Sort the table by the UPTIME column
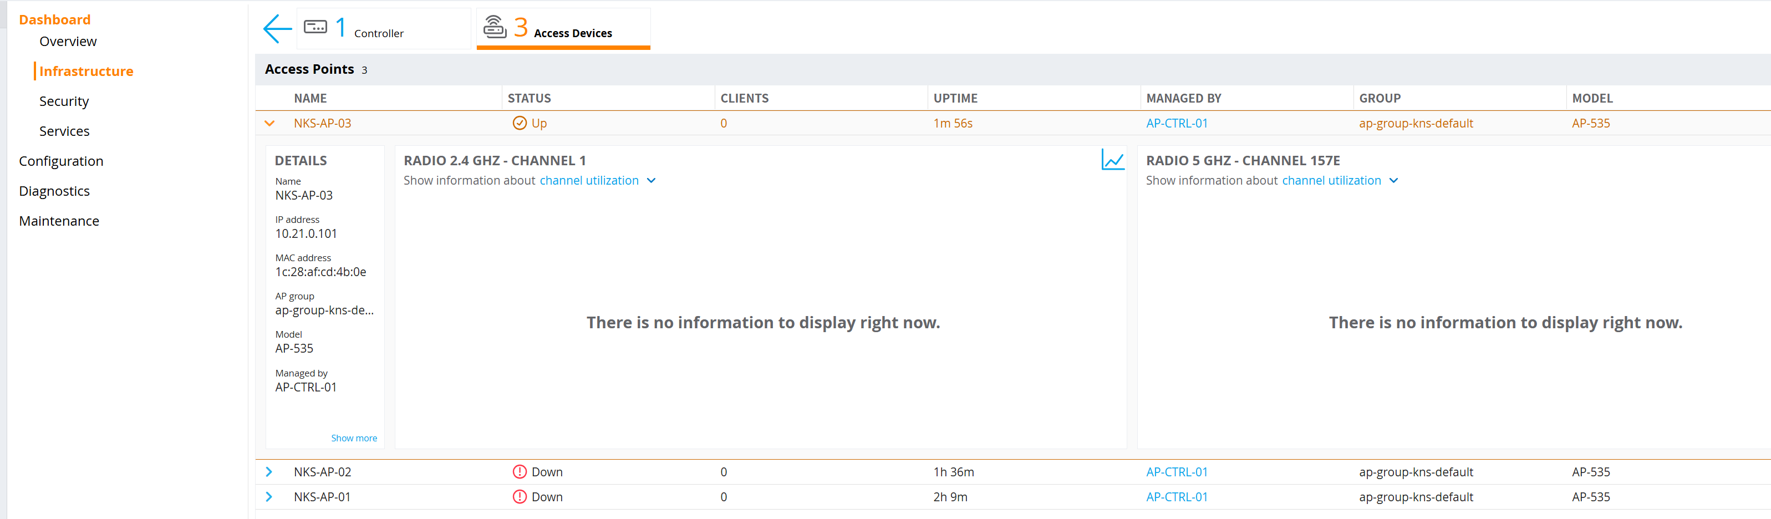1771x519 pixels. (x=955, y=98)
